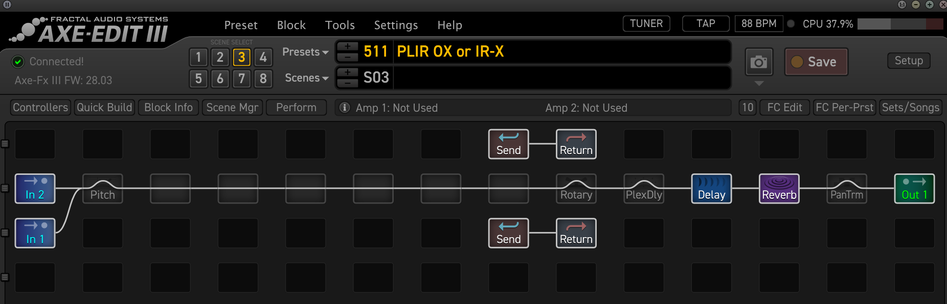Image resolution: width=947 pixels, height=304 pixels.
Task: Expand the arrow below the camera icon
Action: [759, 83]
